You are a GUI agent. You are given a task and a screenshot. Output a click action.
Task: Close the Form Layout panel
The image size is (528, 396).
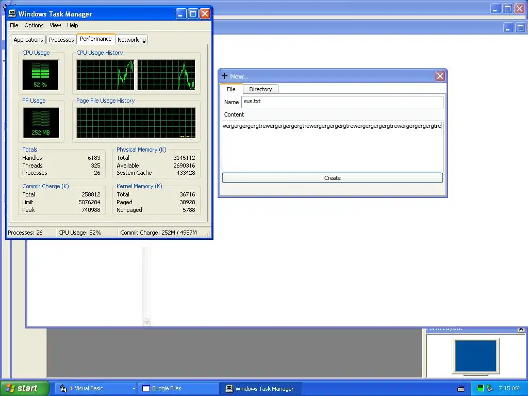point(521,329)
